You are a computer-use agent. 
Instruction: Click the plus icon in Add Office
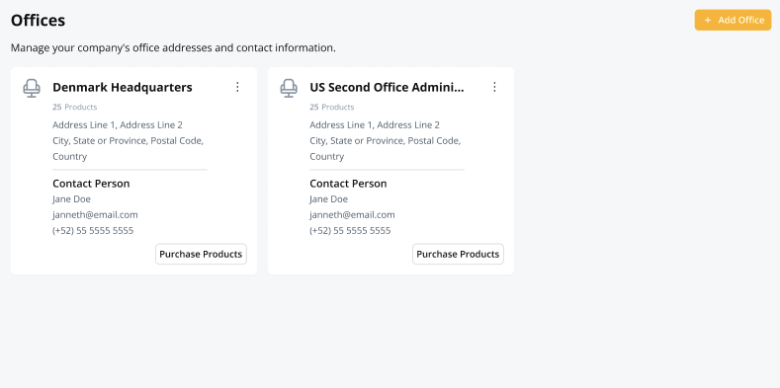pyautogui.click(x=708, y=21)
